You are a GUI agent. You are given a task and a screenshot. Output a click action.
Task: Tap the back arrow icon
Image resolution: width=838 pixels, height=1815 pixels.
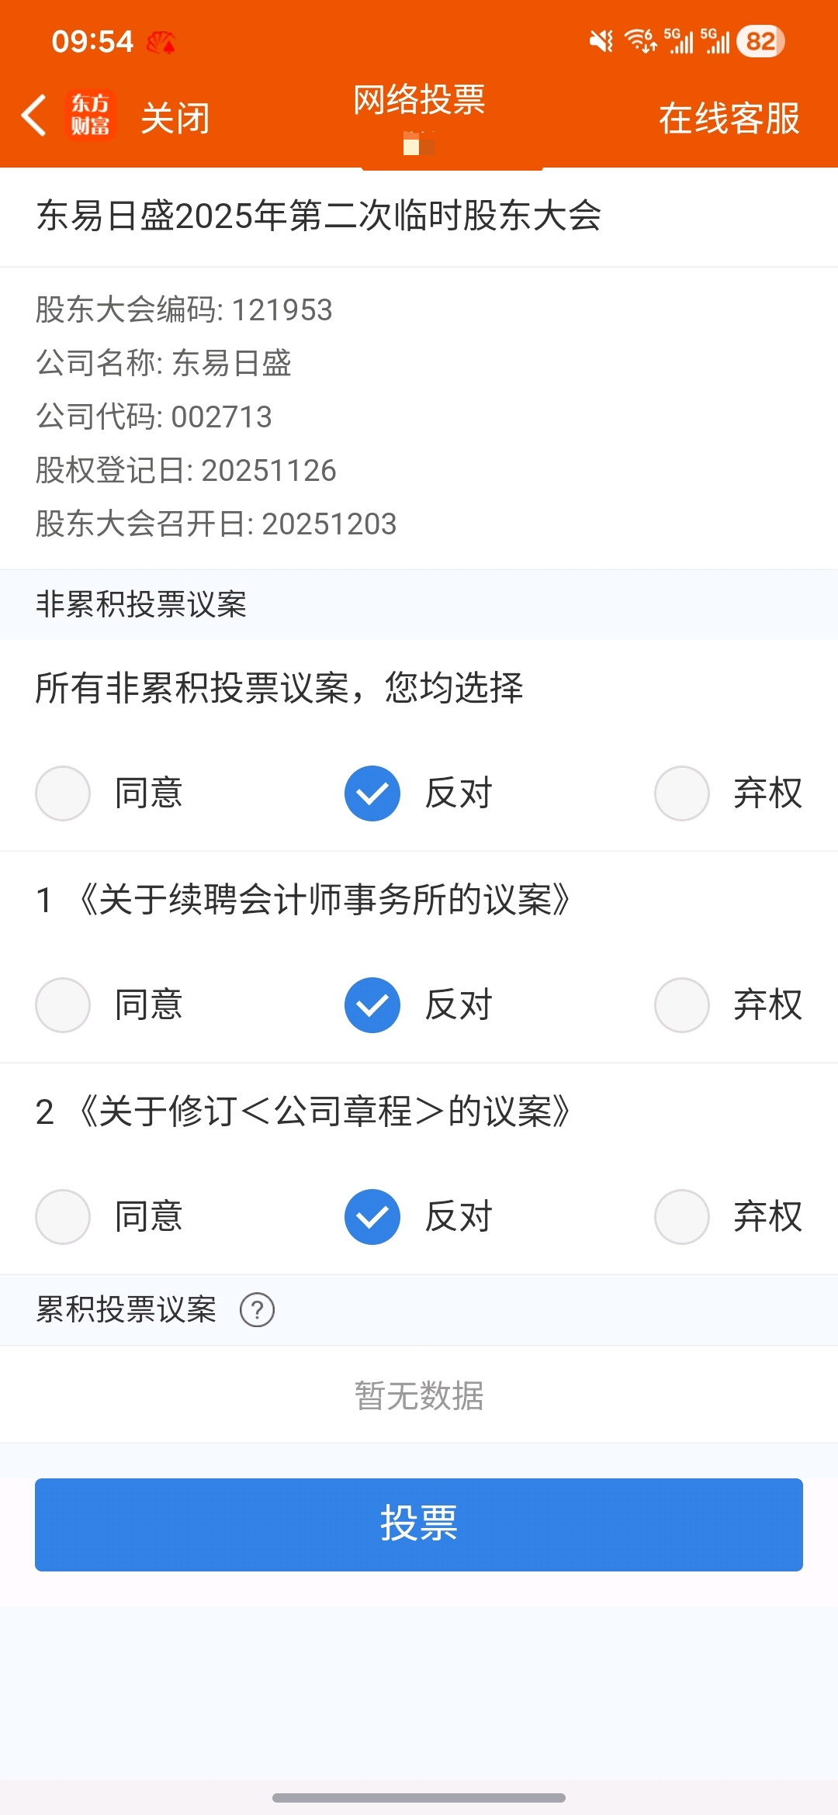point(34,116)
